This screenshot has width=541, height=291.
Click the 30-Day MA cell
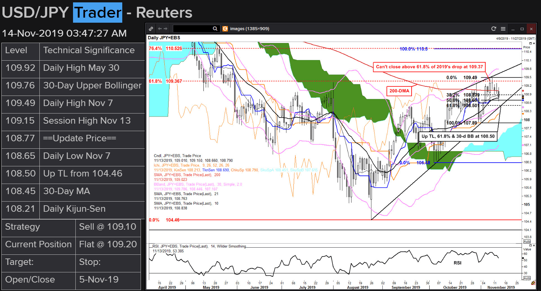[x=92, y=192]
